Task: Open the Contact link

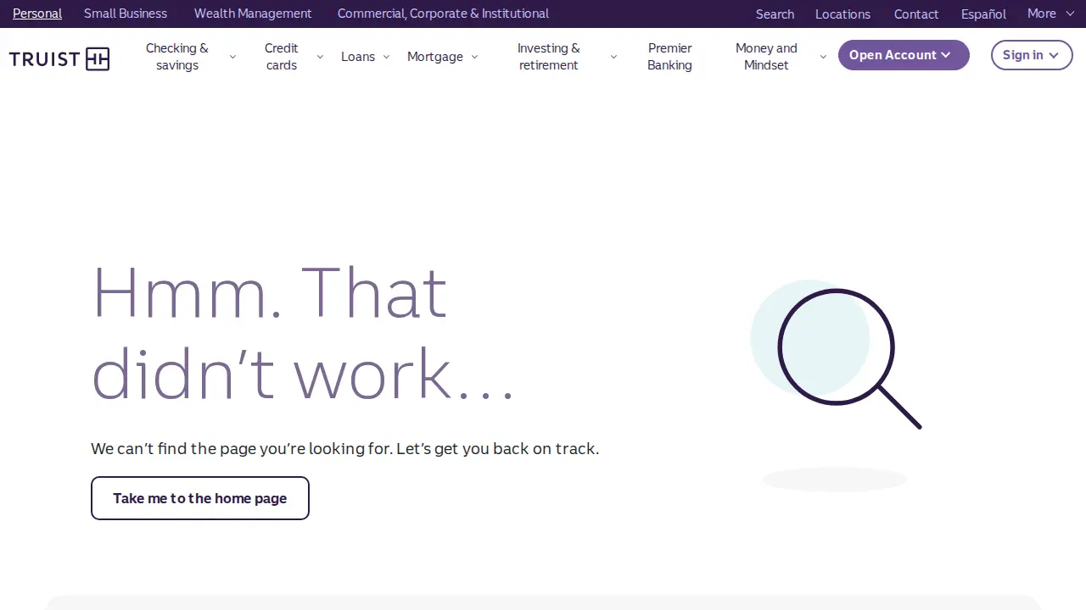Action: point(916,14)
